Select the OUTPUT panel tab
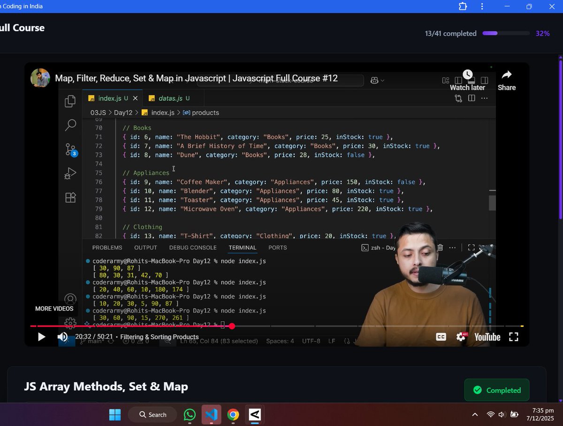This screenshot has width=563, height=426. tap(145, 248)
